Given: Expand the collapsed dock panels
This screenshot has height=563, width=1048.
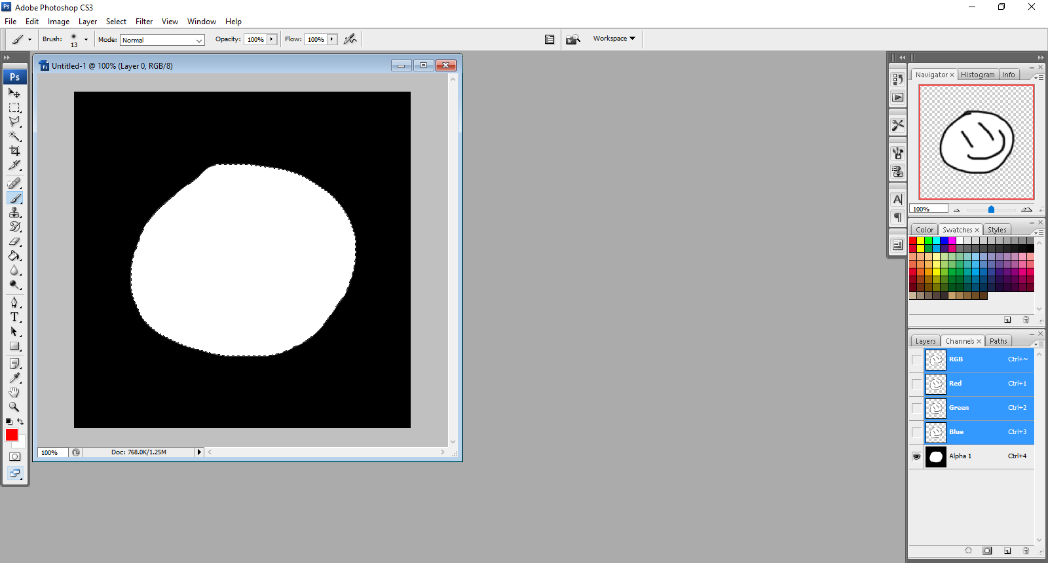Looking at the screenshot, I should (903, 58).
